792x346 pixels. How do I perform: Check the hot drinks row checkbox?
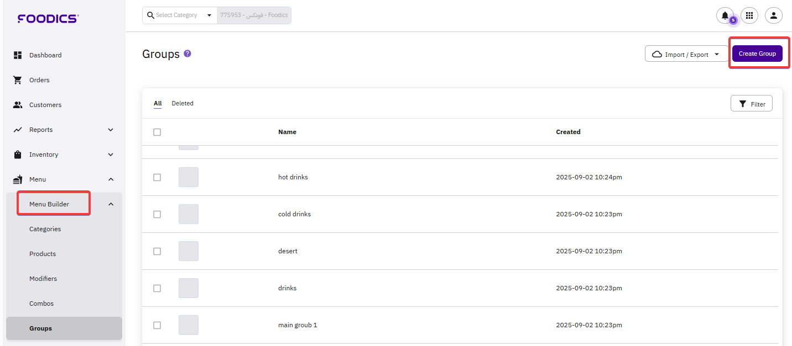(x=157, y=177)
